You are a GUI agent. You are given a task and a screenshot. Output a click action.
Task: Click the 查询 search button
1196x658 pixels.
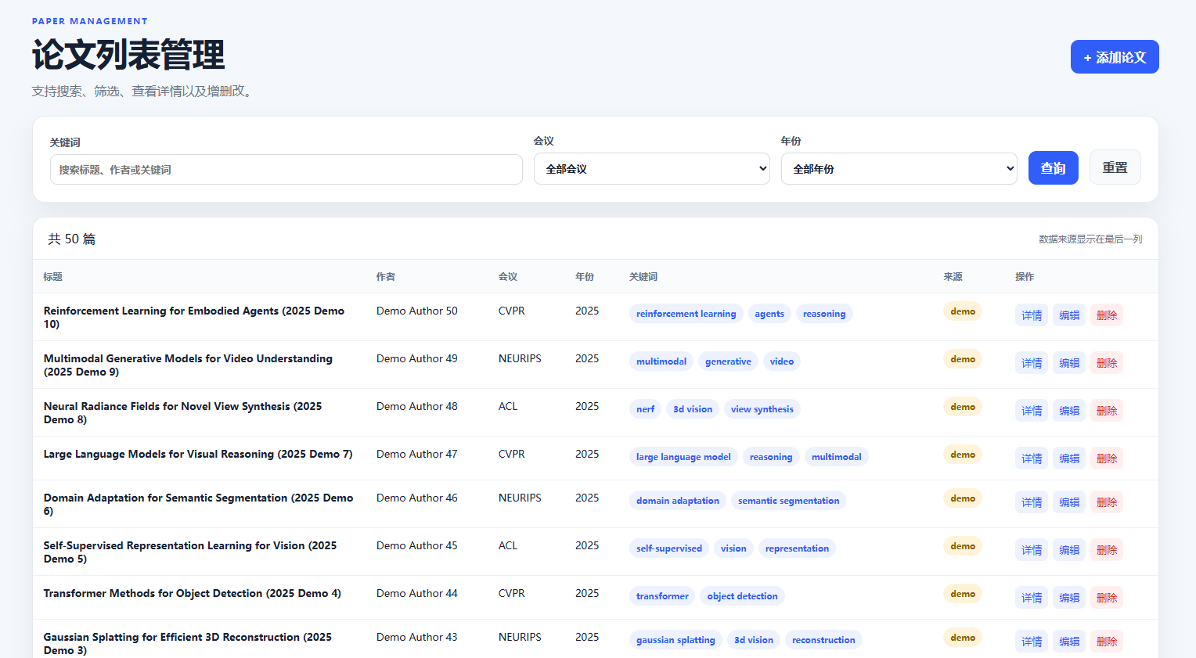tap(1053, 168)
